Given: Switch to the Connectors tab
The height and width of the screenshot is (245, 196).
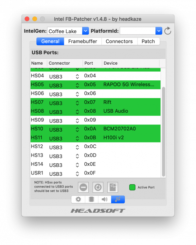Looking at the screenshot, I should click(119, 41).
